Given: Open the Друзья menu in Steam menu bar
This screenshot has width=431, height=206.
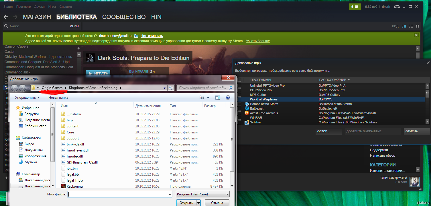Looking at the screenshot, I should (39, 7).
